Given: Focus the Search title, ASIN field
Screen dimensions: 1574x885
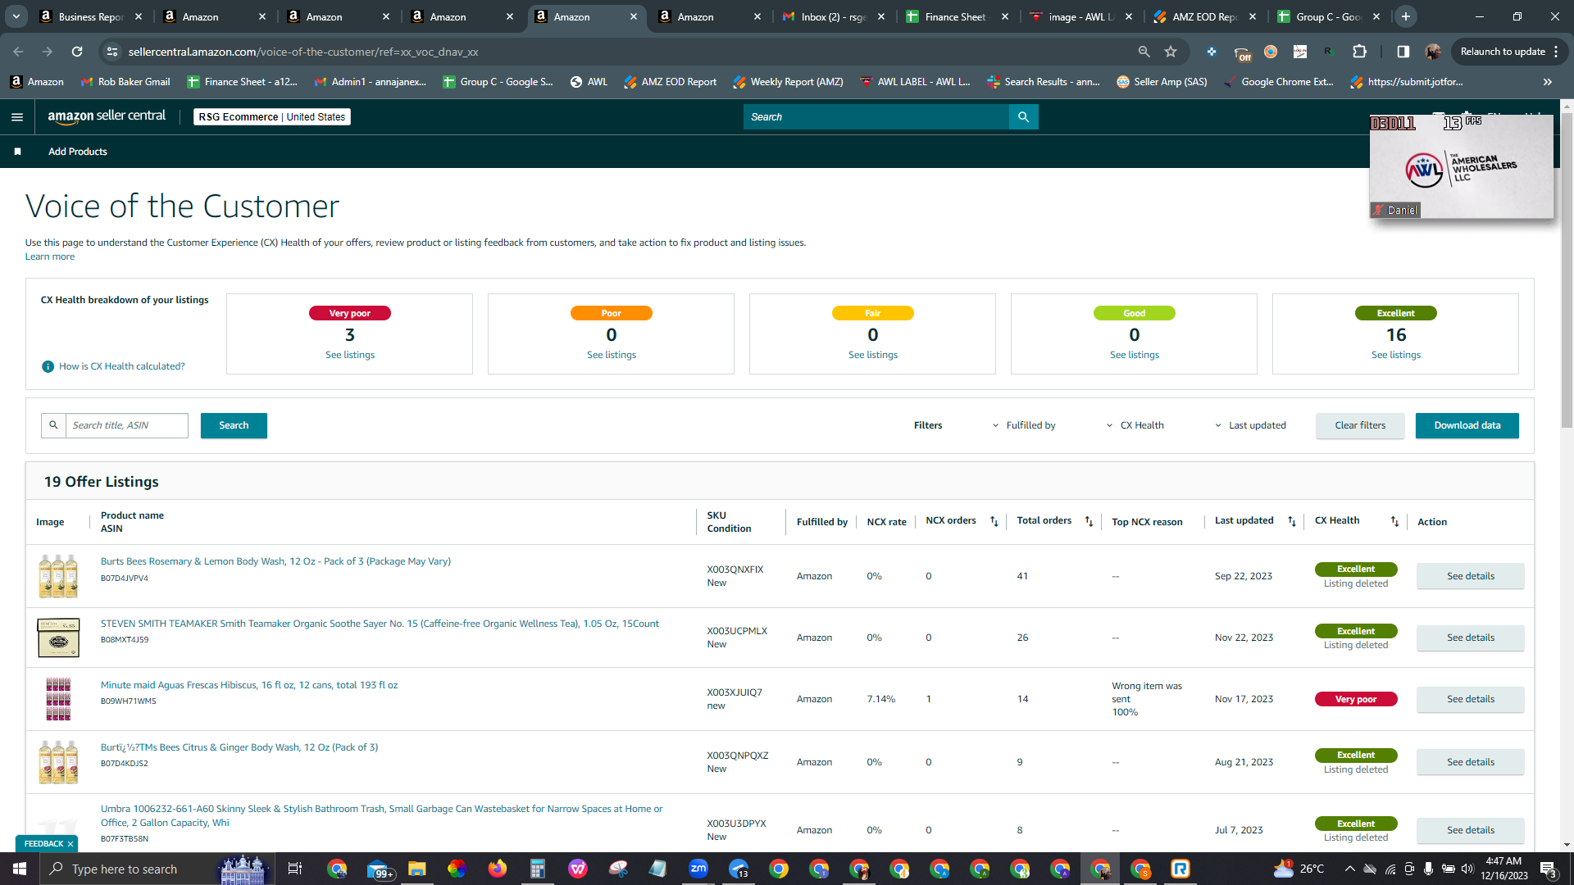Looking at the screenshot, I should point(126,425).
